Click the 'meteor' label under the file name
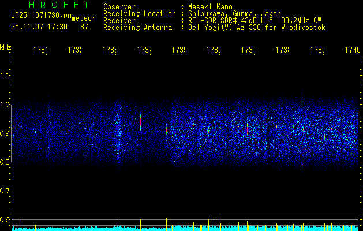Screen dimensions: 363x231 coord(84,18)
